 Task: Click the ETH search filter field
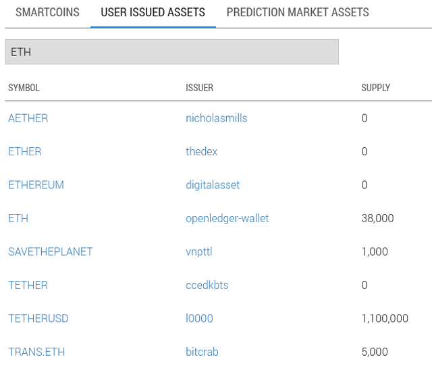pos(171,52)
